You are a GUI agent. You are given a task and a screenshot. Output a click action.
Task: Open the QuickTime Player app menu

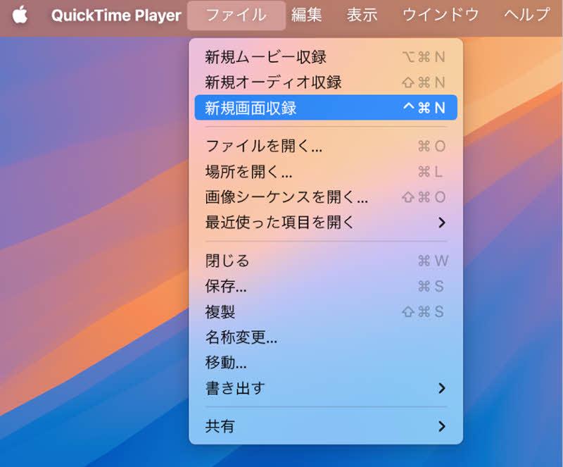point(116,15)
